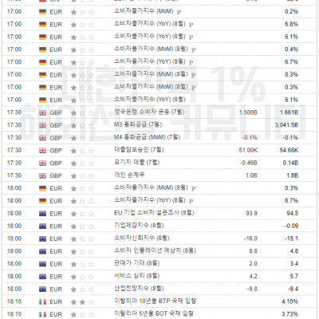Open the M4 통화공급 (MoM) (7월) event
The image size is (319, 319).
coord(147,137)
